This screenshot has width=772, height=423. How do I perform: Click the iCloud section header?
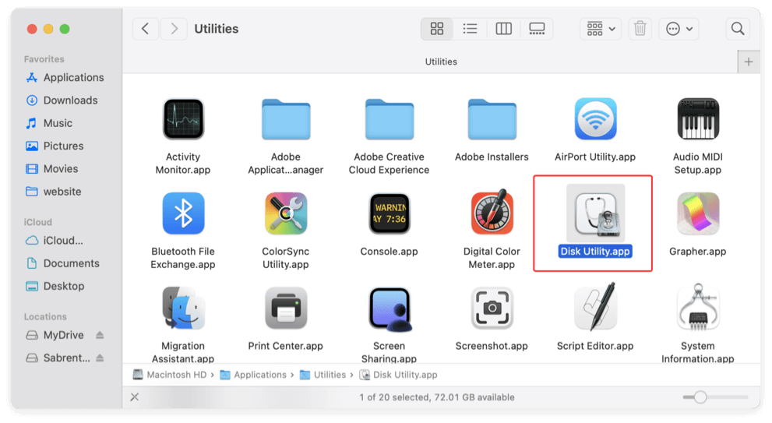[38, 222]
